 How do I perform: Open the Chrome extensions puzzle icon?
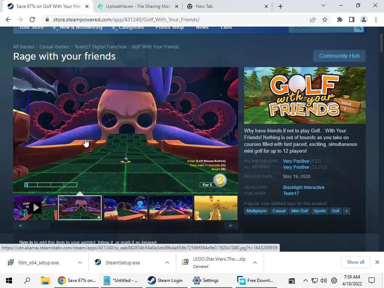click(x=339, y=19)
